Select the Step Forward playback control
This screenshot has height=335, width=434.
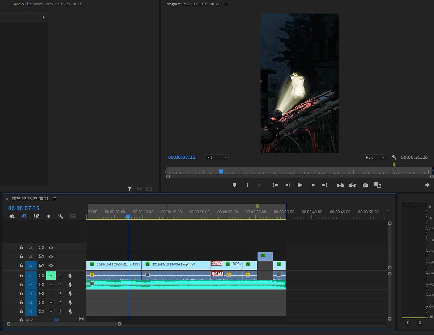coord(312,185)
